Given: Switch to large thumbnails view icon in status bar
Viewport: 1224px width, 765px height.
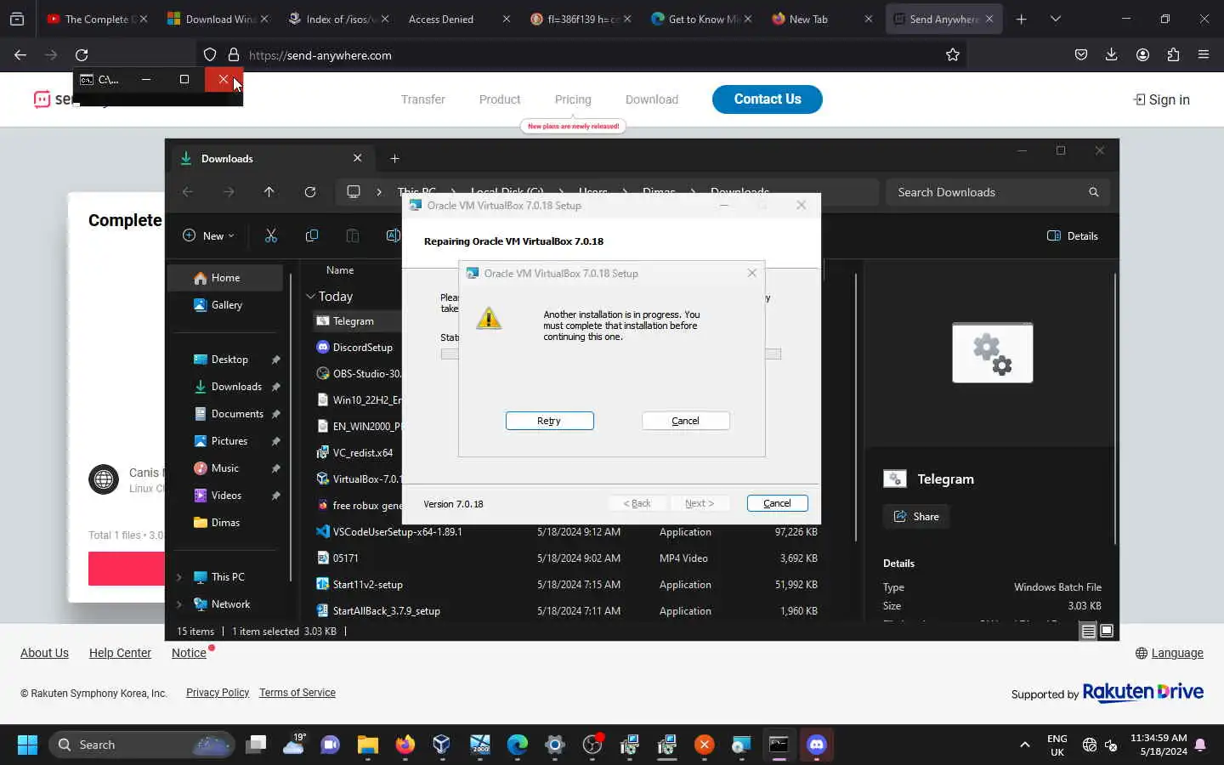Looking at the screenshot, I should click(x=1107, y=631).
